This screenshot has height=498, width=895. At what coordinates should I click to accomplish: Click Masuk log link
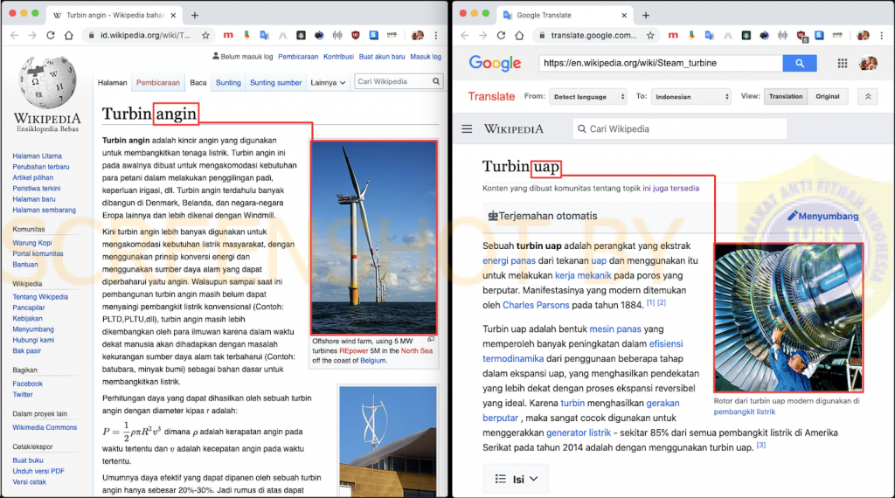(x=426, y=57)
